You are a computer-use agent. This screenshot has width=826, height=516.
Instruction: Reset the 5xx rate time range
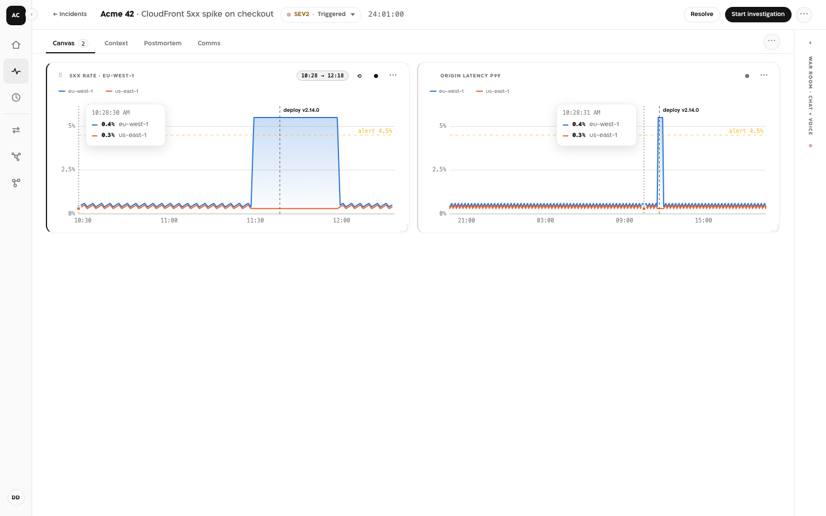(x=360, y=76)
